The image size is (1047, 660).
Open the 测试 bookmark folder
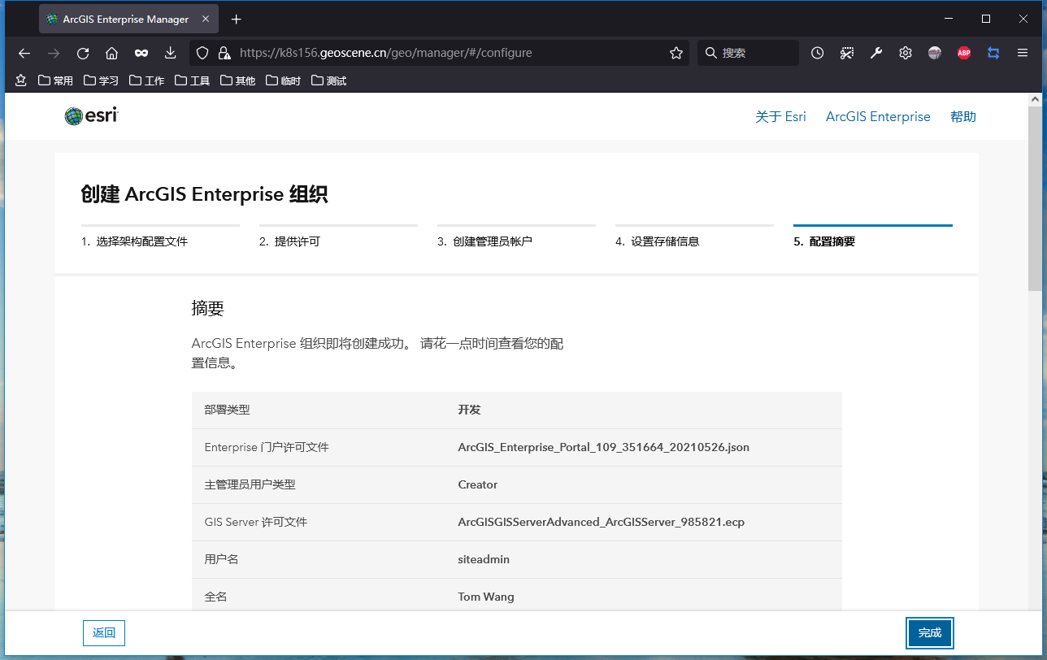328,80
